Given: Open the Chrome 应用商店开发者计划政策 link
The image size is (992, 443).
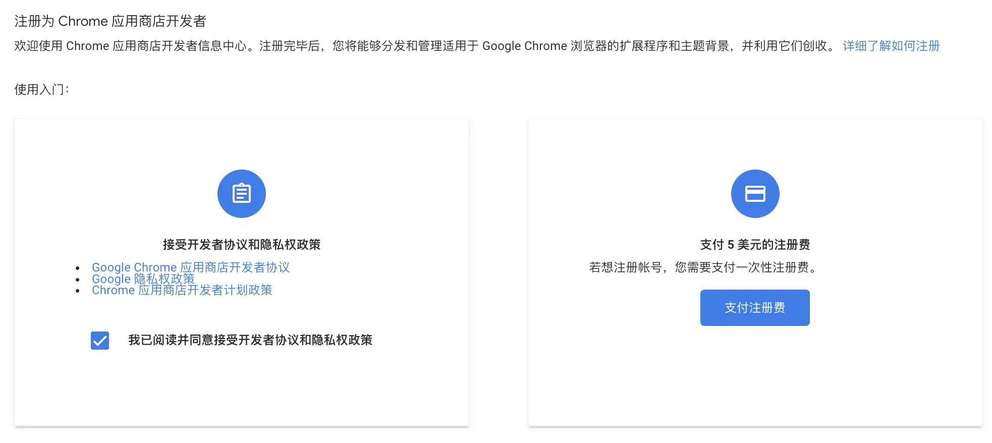Looking at the screenshot, I should [182, 290].
